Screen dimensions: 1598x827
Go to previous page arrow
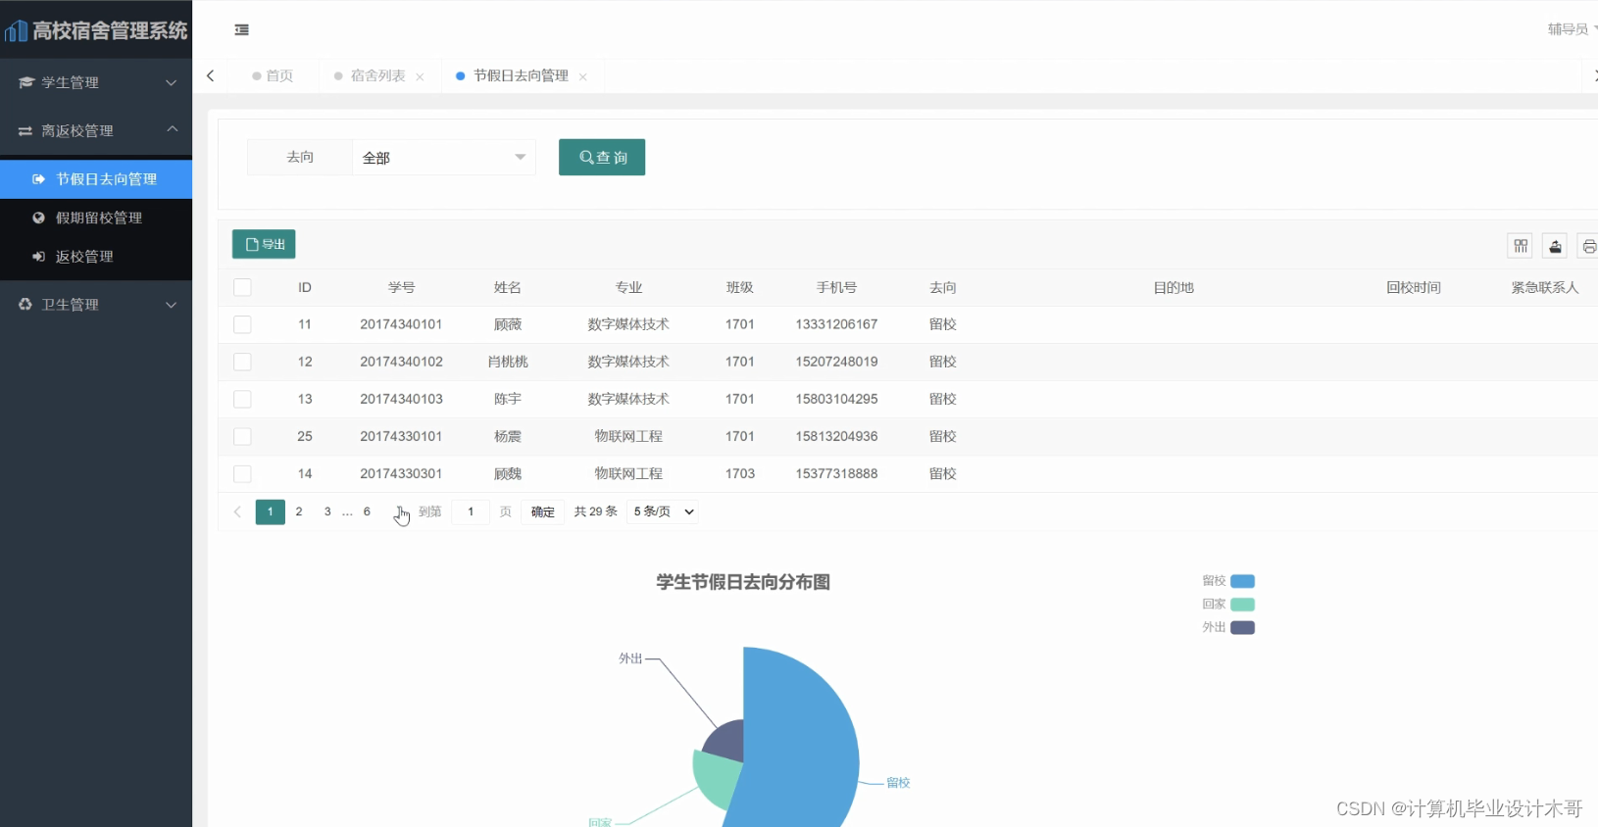coord(237,511)
